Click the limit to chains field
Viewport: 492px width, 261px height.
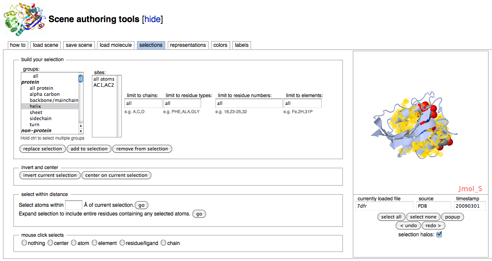(143, 103)
